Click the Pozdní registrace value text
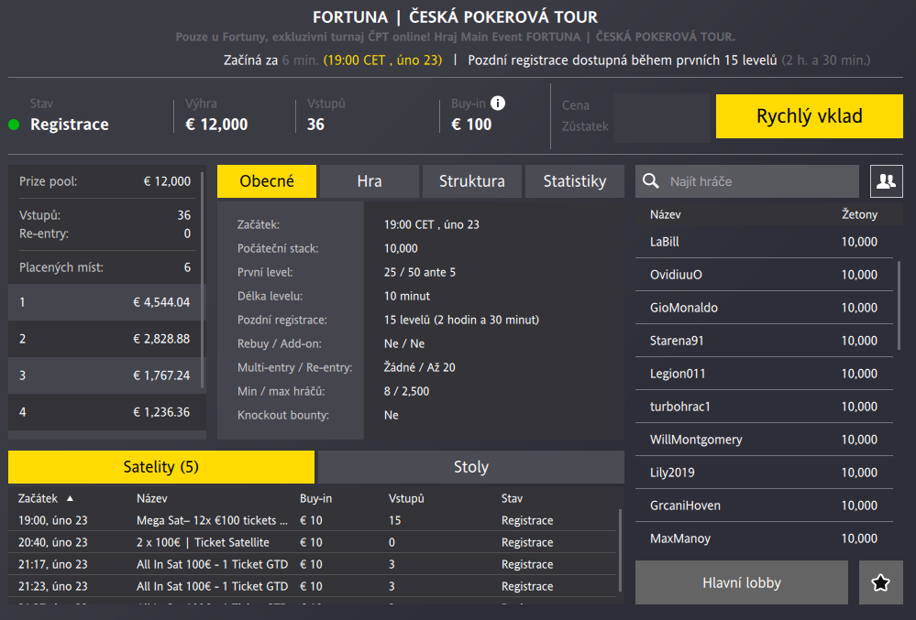Viewport: 916px width, 620px height. point(461,321)
